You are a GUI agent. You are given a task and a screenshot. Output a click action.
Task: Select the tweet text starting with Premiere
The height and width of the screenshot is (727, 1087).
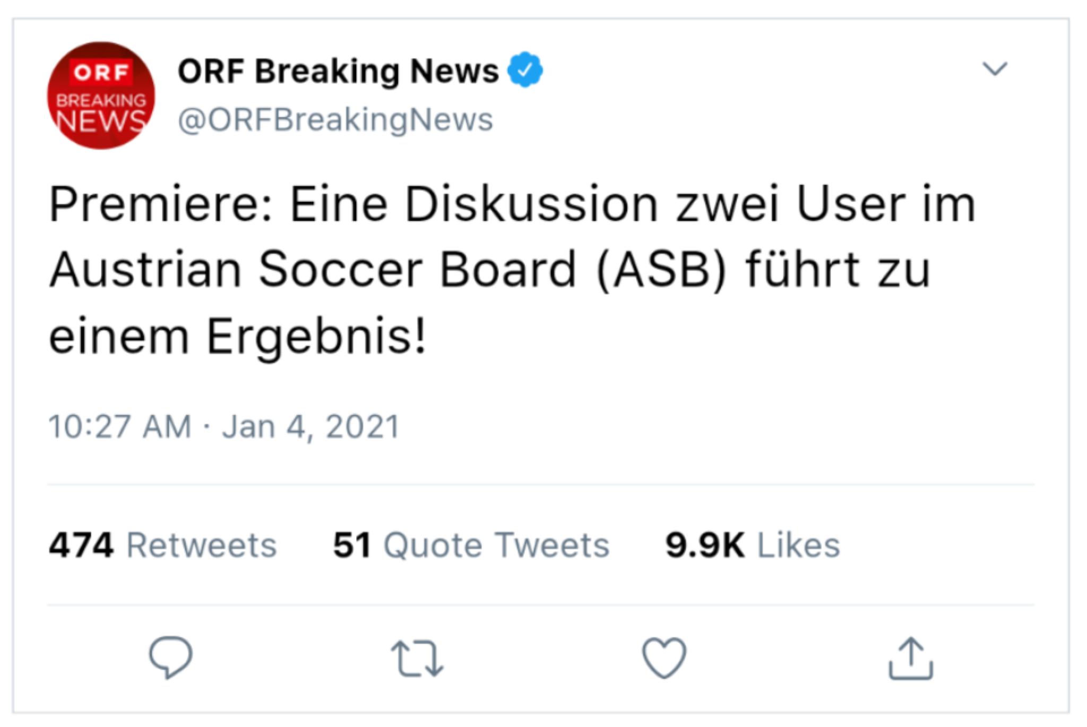pos(512,270)
